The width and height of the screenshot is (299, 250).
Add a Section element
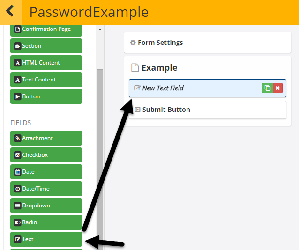click(x=46, y=46)
